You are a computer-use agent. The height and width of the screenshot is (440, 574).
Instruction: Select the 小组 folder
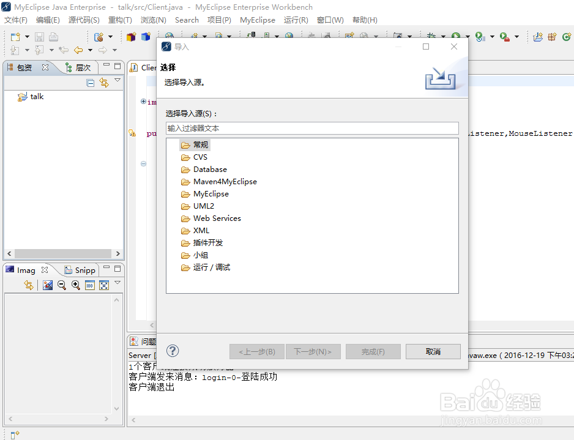pyautogui.click(x=195, y=255)
